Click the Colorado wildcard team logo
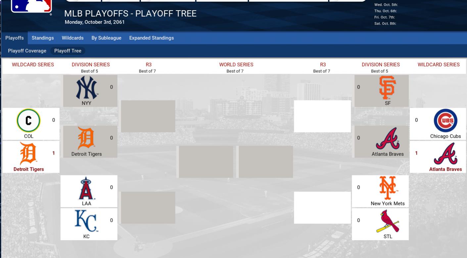The width and height of the screenshot is (467, 258). point(28,121)
